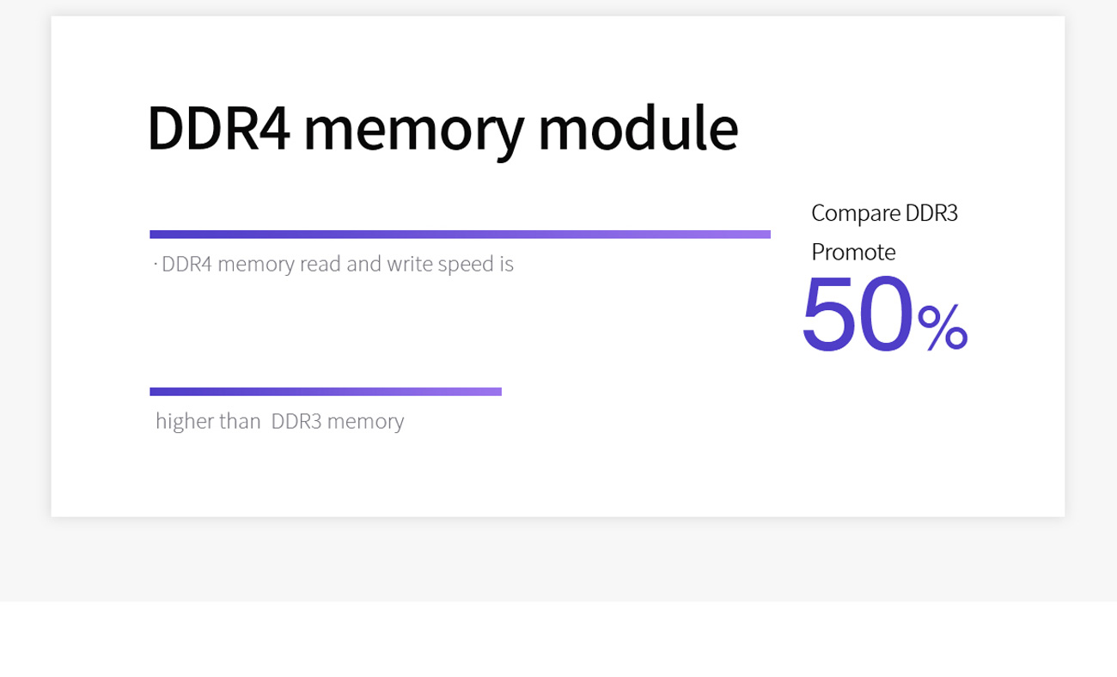Viewport: 1117px width, 677px height.
Task: Click the 'Promote' label
Action: [853, 252]
